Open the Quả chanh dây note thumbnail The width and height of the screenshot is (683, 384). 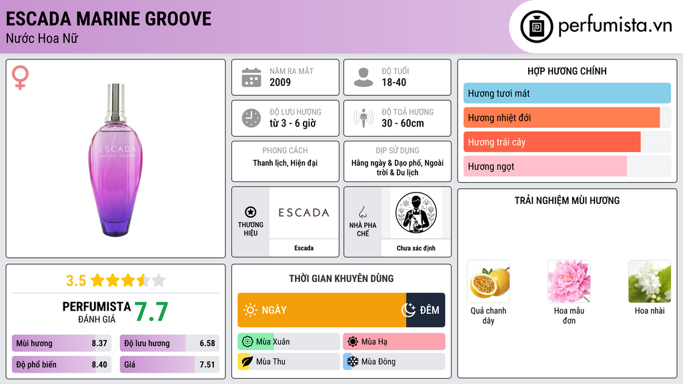(488, 281)
